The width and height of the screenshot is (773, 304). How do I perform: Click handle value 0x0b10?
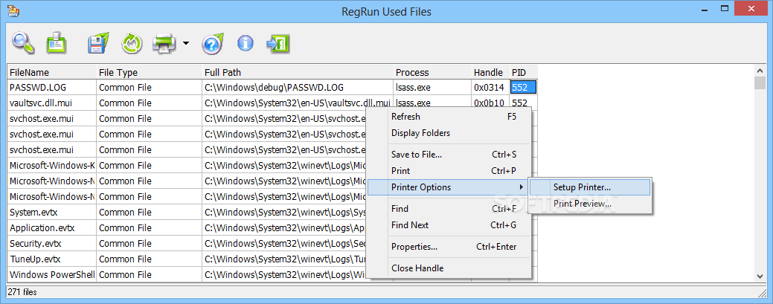tap(490, 103)
